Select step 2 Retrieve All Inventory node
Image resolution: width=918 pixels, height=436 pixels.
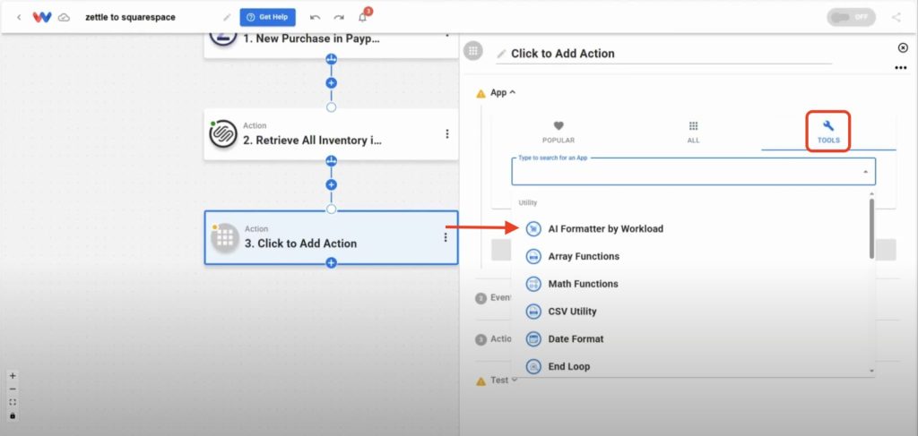tap(331, 133)
